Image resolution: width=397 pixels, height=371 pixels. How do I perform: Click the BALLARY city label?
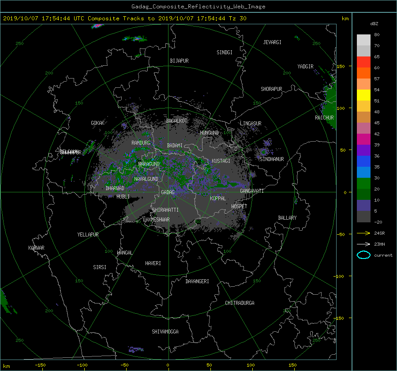[287, 218]
